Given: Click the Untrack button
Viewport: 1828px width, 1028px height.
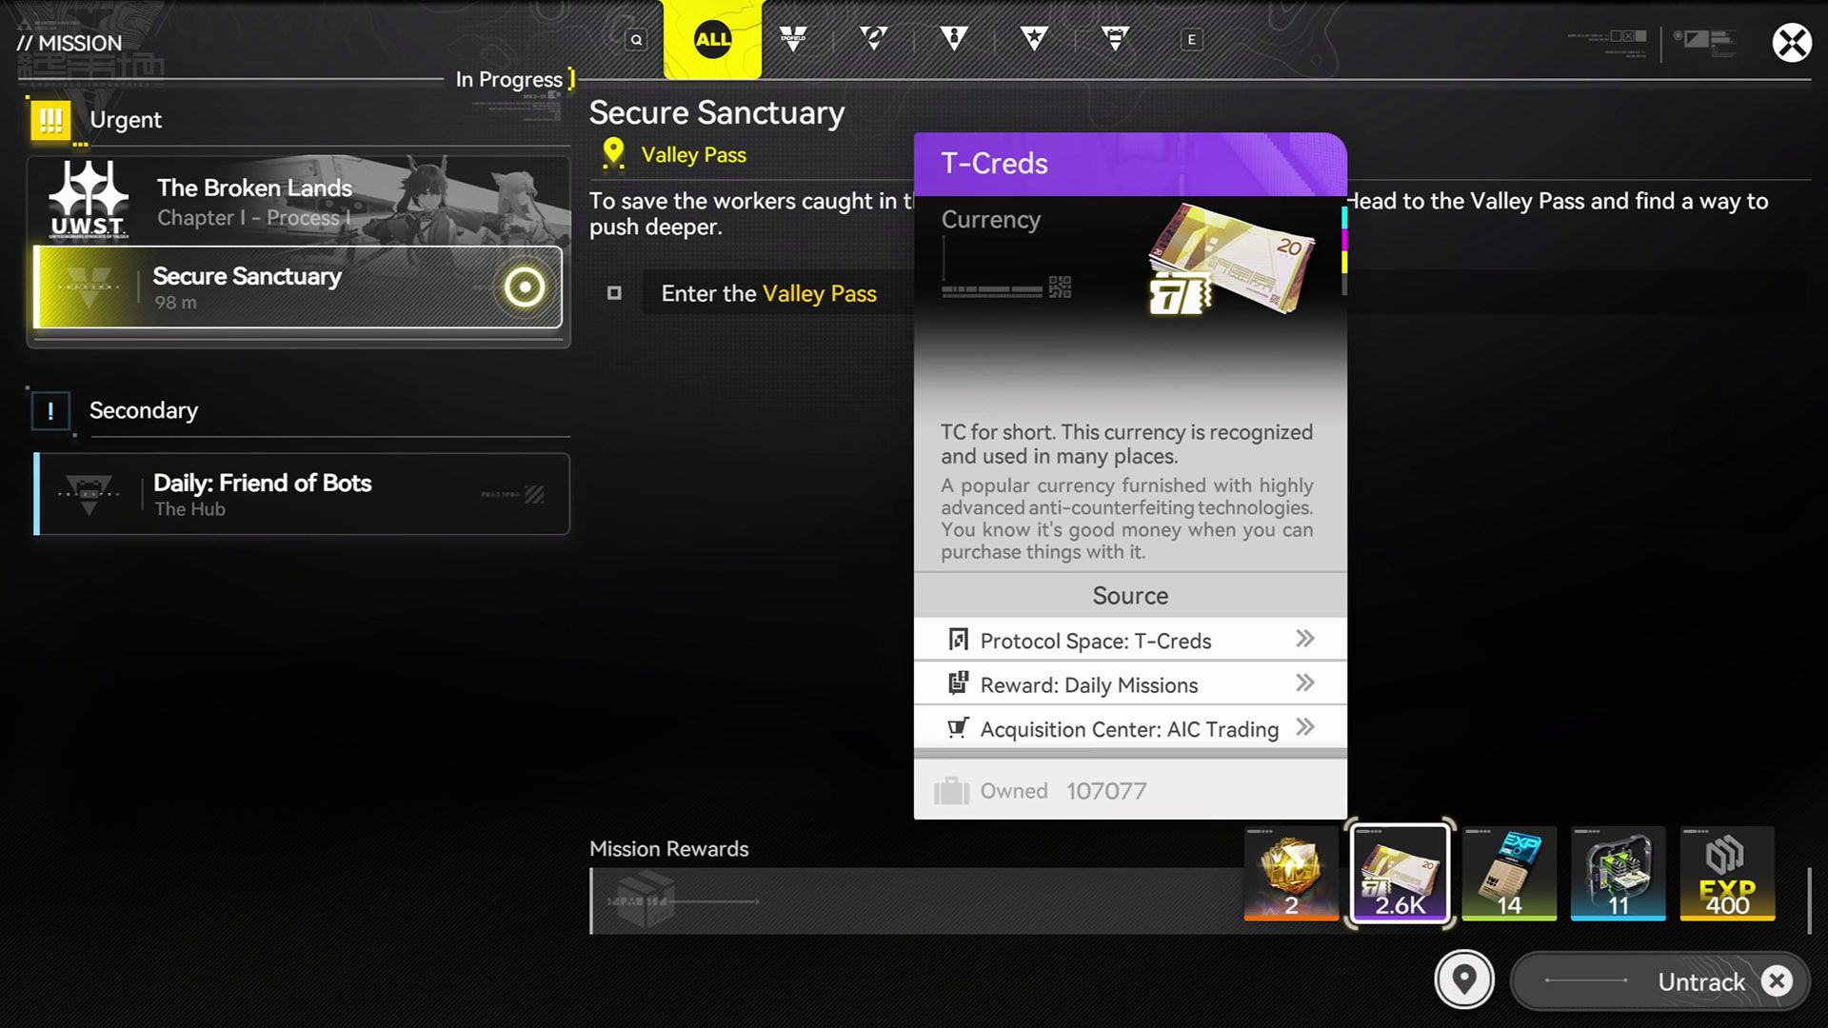Looking at the screenshot, I should (1660, 981).
